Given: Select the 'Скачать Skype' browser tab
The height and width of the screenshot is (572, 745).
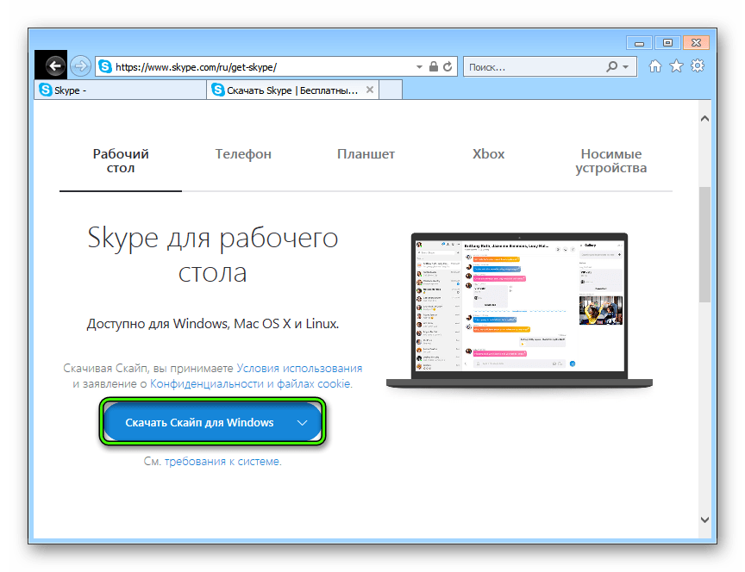Looking at the screenshot, I should point(292,90).
